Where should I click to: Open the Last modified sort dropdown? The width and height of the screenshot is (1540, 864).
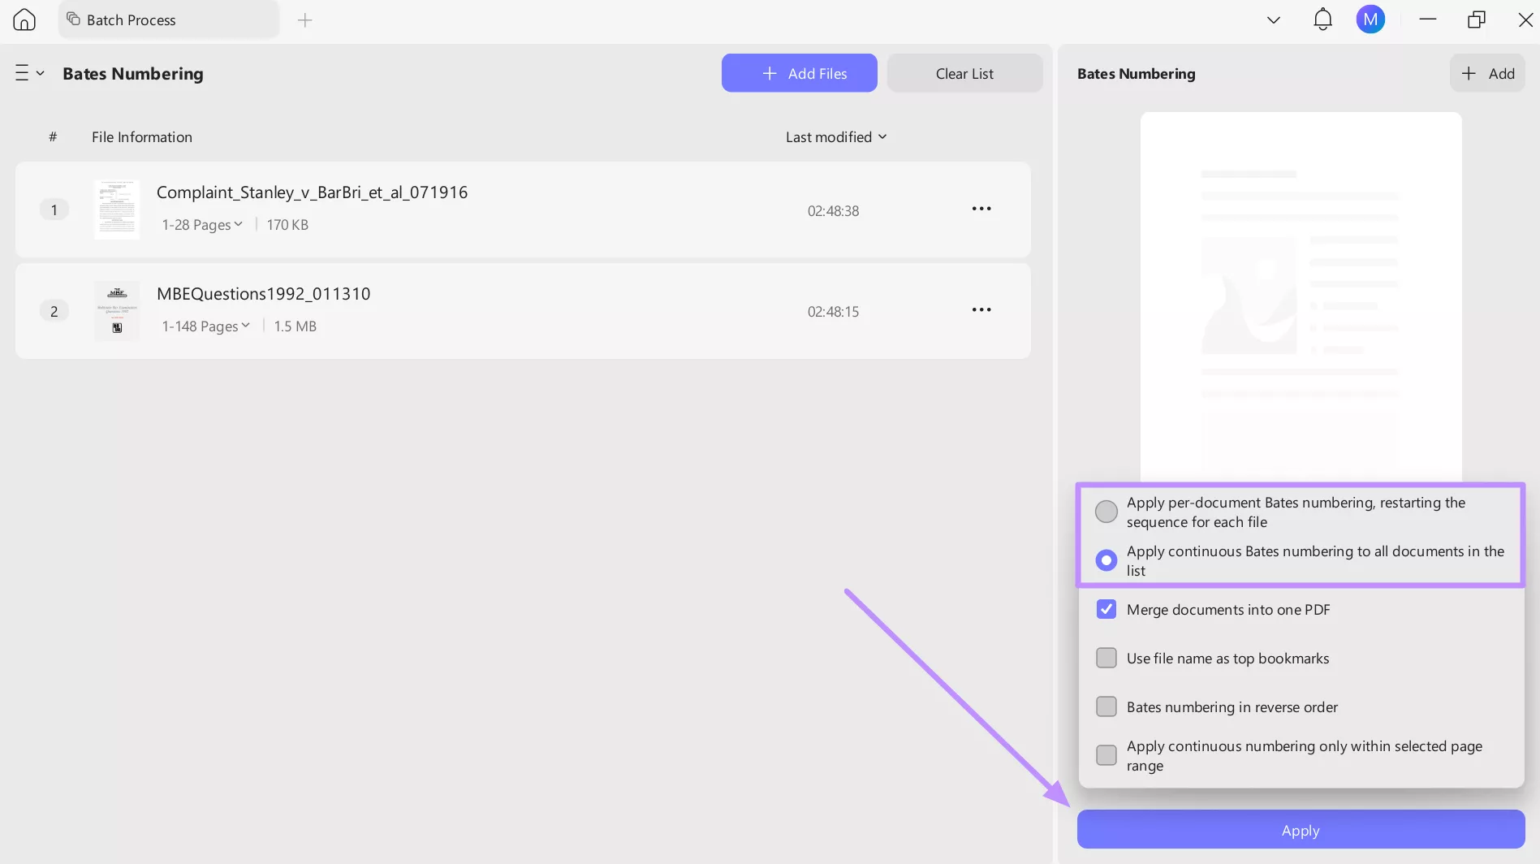[x=835, y=136]
